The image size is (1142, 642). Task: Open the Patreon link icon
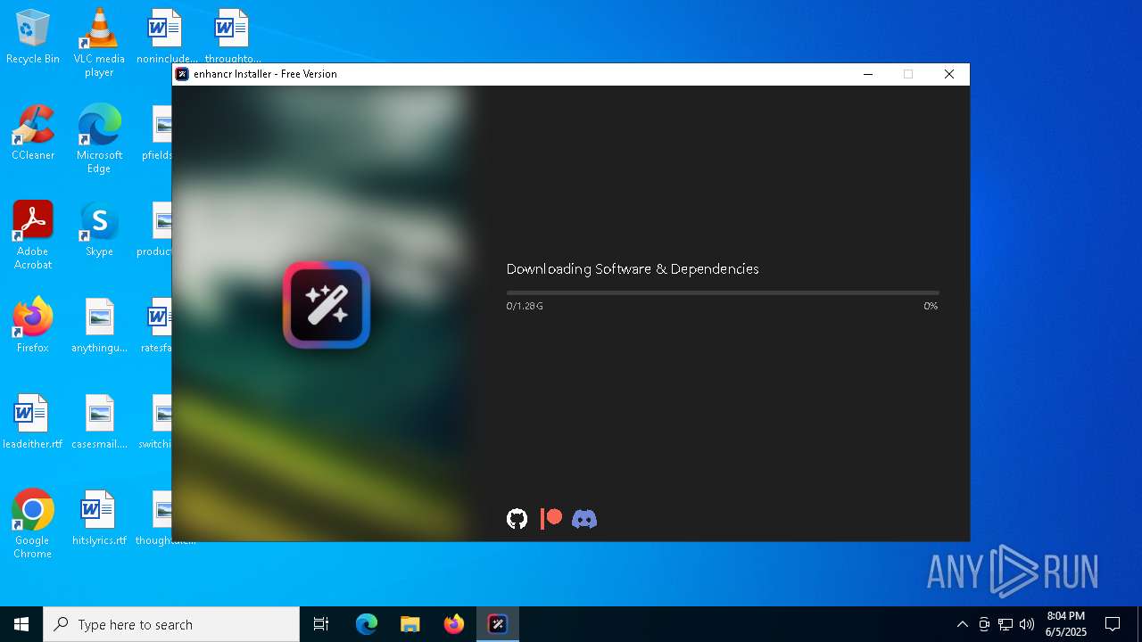pyautogui.click(x=551, y=519)
